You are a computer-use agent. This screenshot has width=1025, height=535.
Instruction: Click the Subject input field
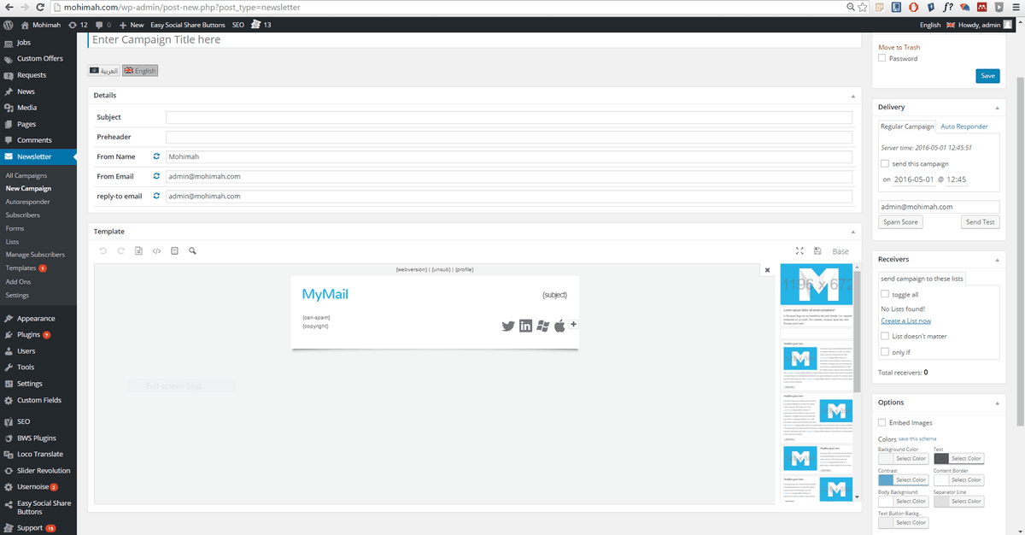pyautogui.click(x=508, y=118)
